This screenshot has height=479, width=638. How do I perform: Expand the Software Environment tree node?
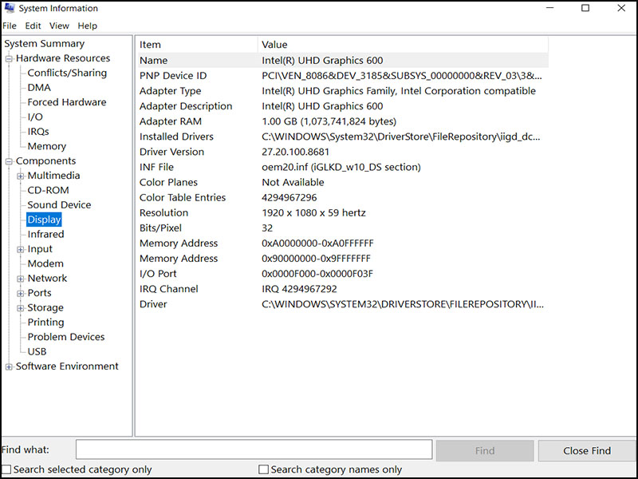coord(9,366)
